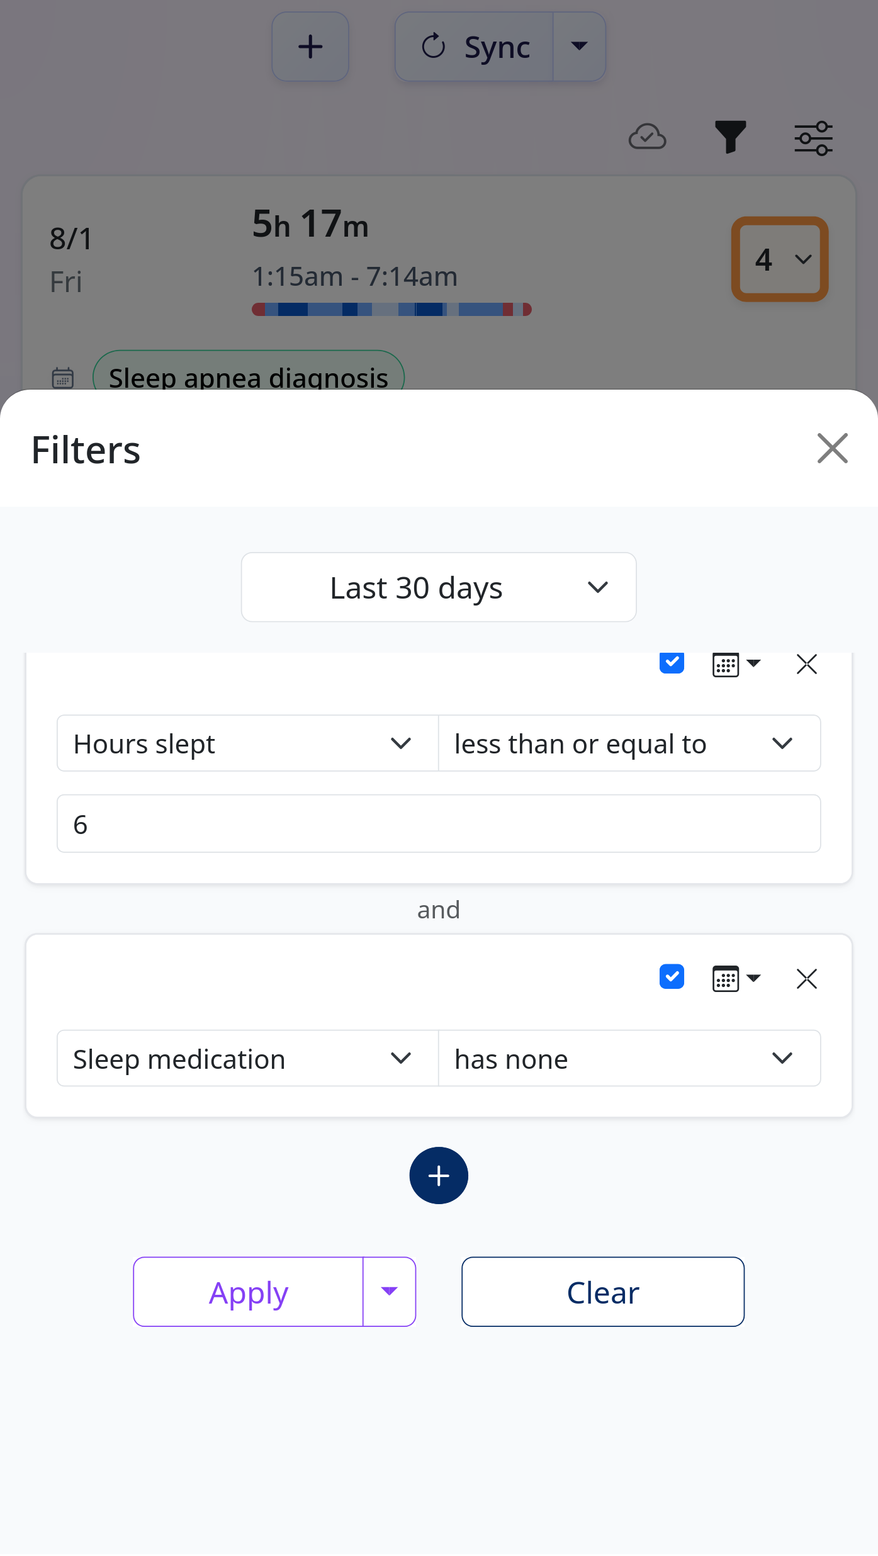
Task: Click the settings sliders icon
Action: click(x=813, y=137)
